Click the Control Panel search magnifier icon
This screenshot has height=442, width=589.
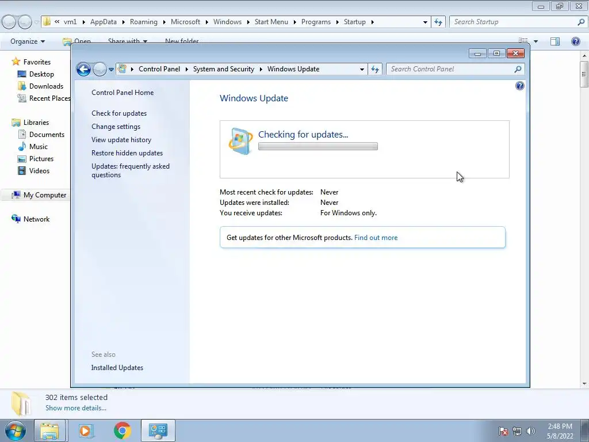[518, 69]
